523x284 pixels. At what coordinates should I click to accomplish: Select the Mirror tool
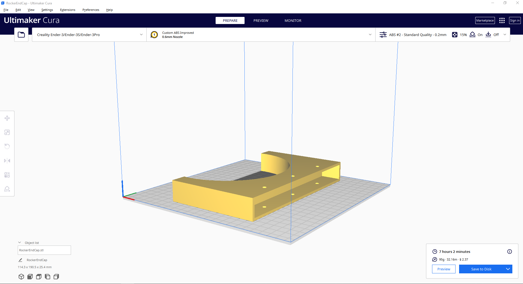7,161
